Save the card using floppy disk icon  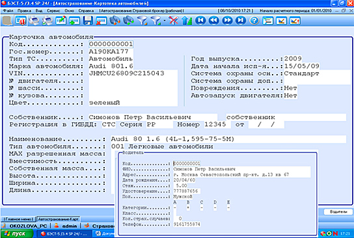coord(88,21)
